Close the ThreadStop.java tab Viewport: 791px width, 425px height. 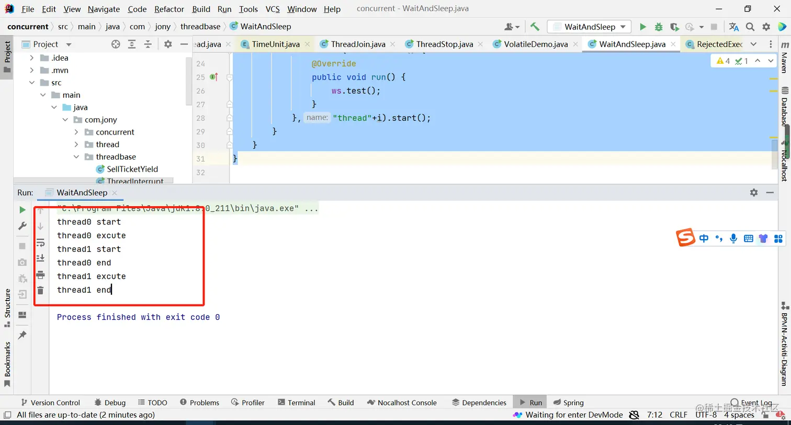(481, 44)
